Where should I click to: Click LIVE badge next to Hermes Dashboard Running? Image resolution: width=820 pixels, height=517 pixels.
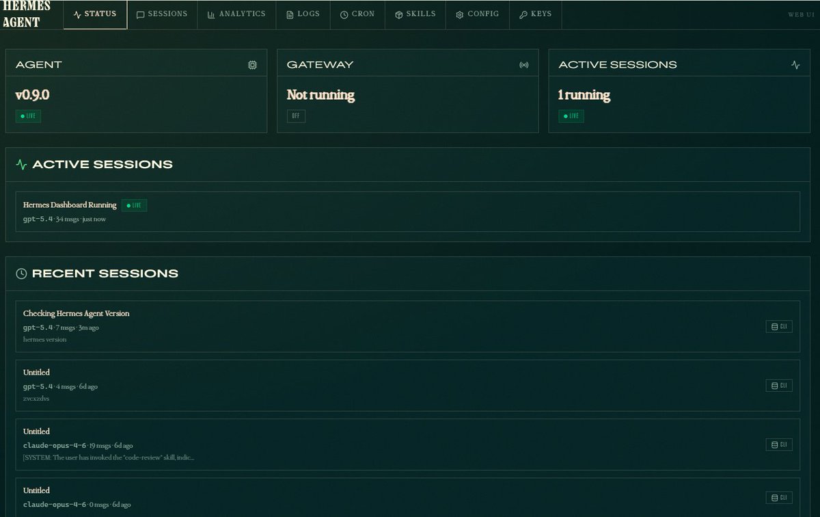click(x=134, y=205)
